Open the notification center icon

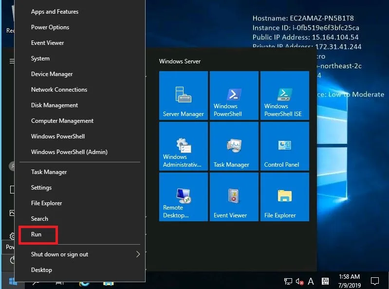point(374,281)
